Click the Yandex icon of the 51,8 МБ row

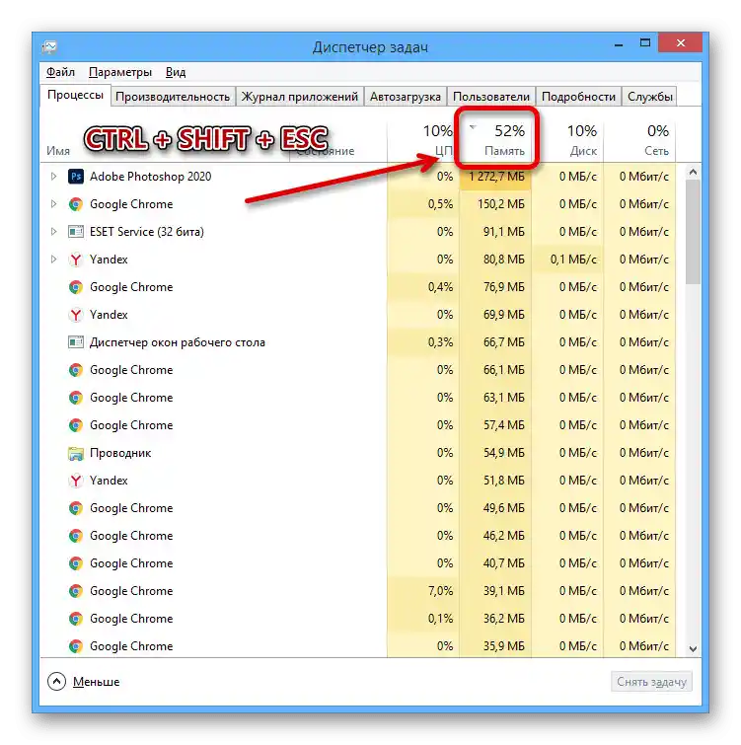[76, 481]
